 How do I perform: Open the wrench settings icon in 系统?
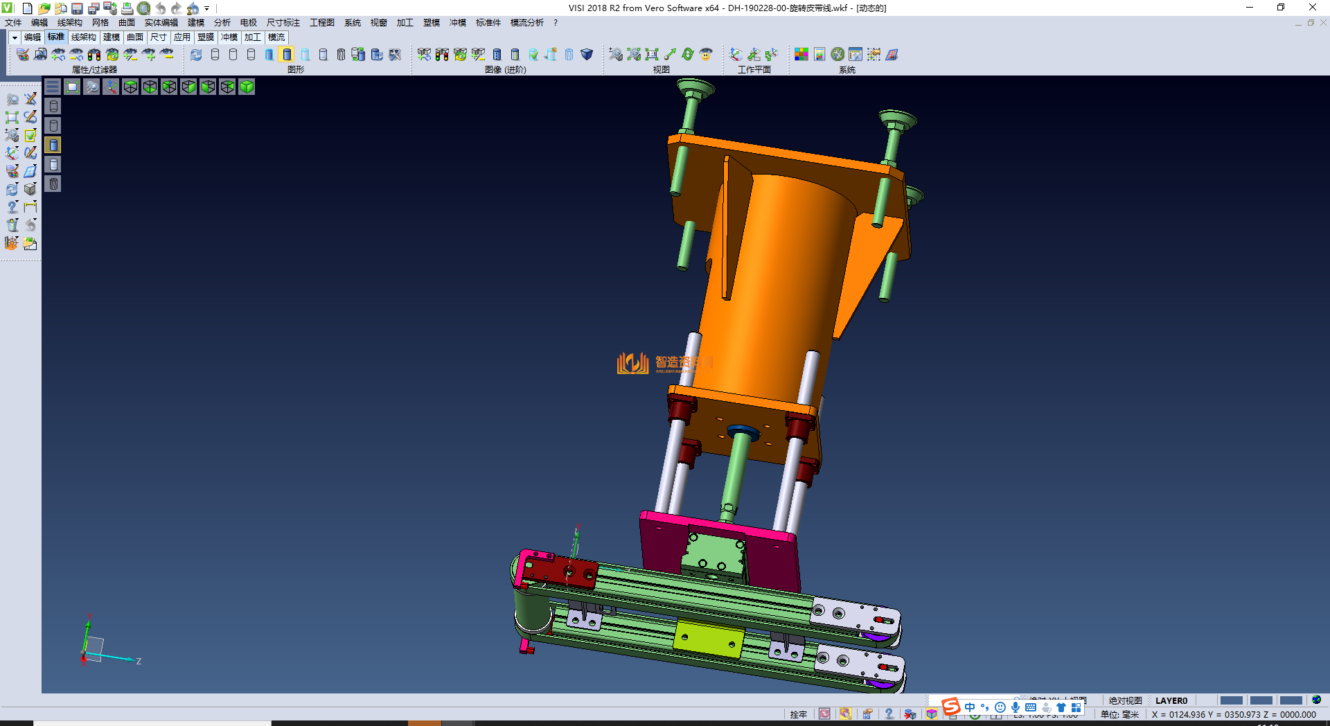tap(837, 55)
